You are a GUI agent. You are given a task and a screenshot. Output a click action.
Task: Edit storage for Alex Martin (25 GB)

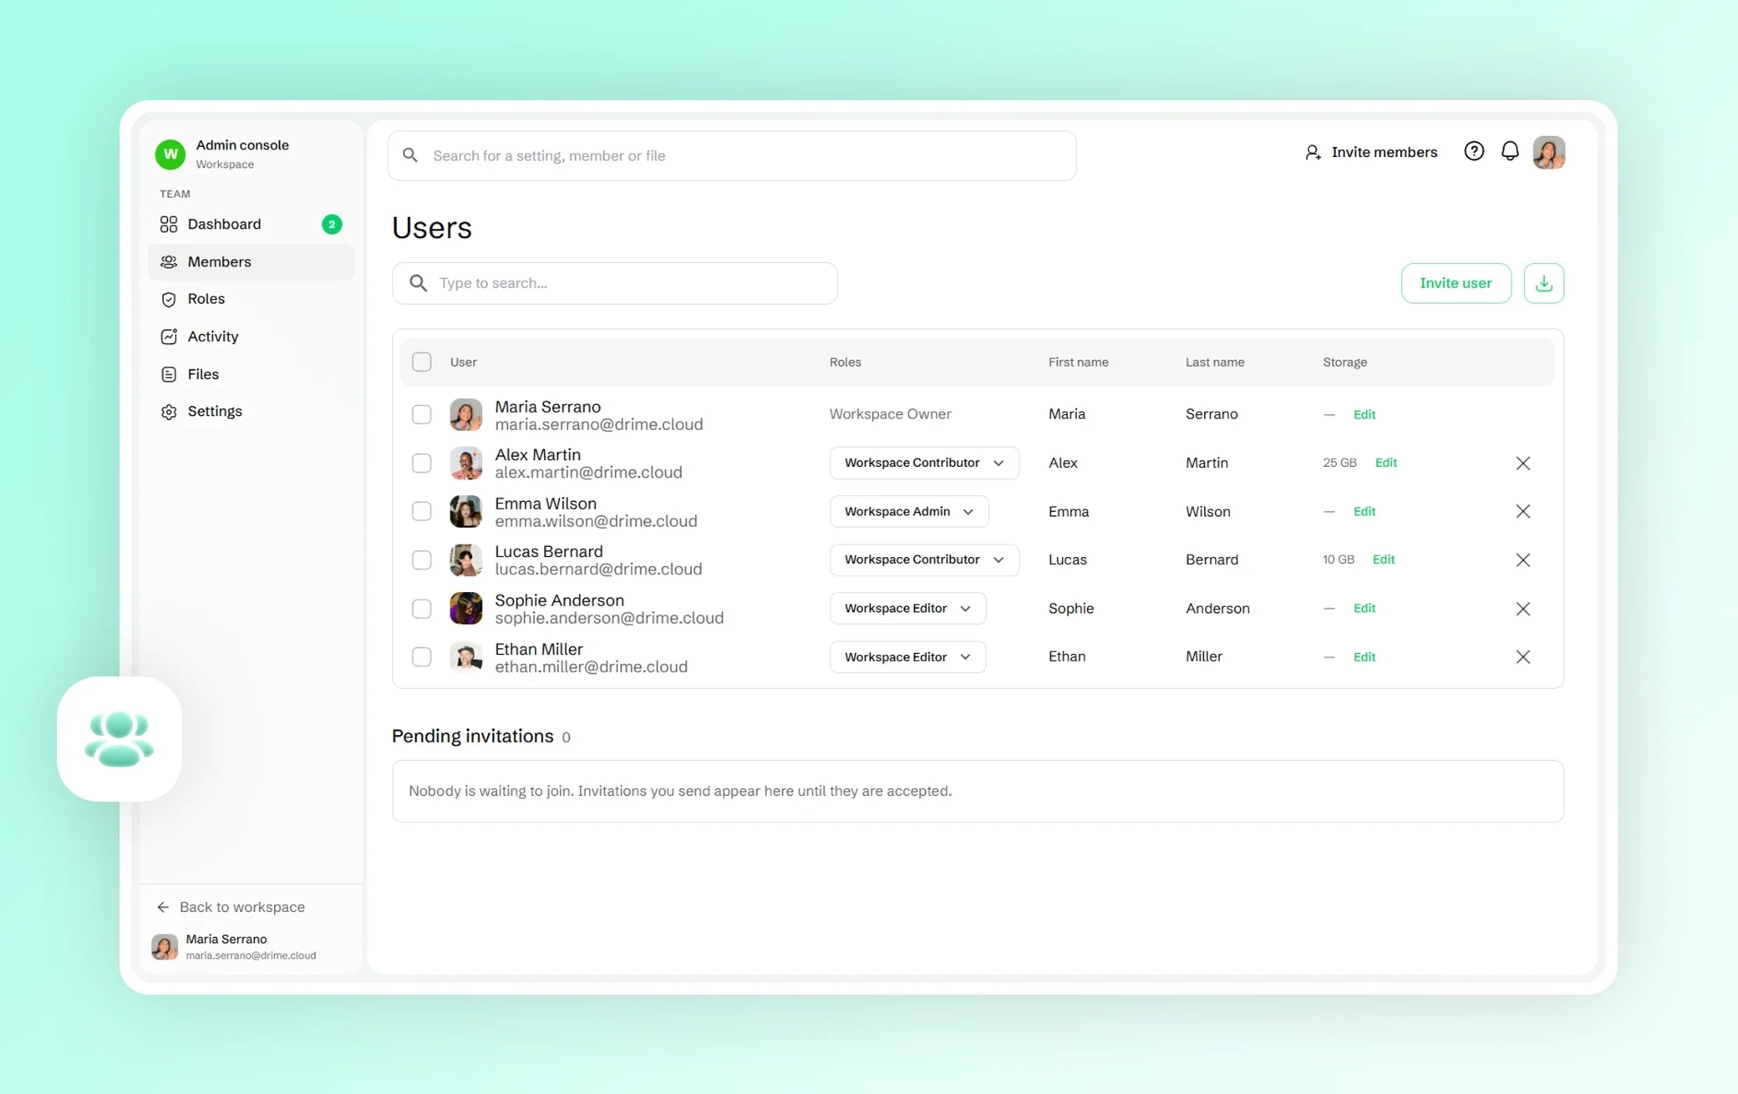(1385, 463)
